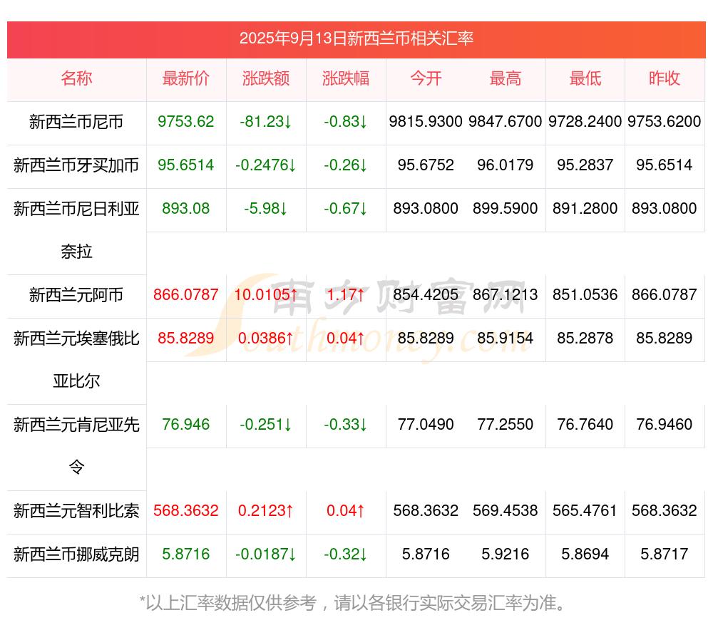This screenshot has width=713, height=625.
Task: Click open value 77.0490
Action: click(x=426, y=424)
